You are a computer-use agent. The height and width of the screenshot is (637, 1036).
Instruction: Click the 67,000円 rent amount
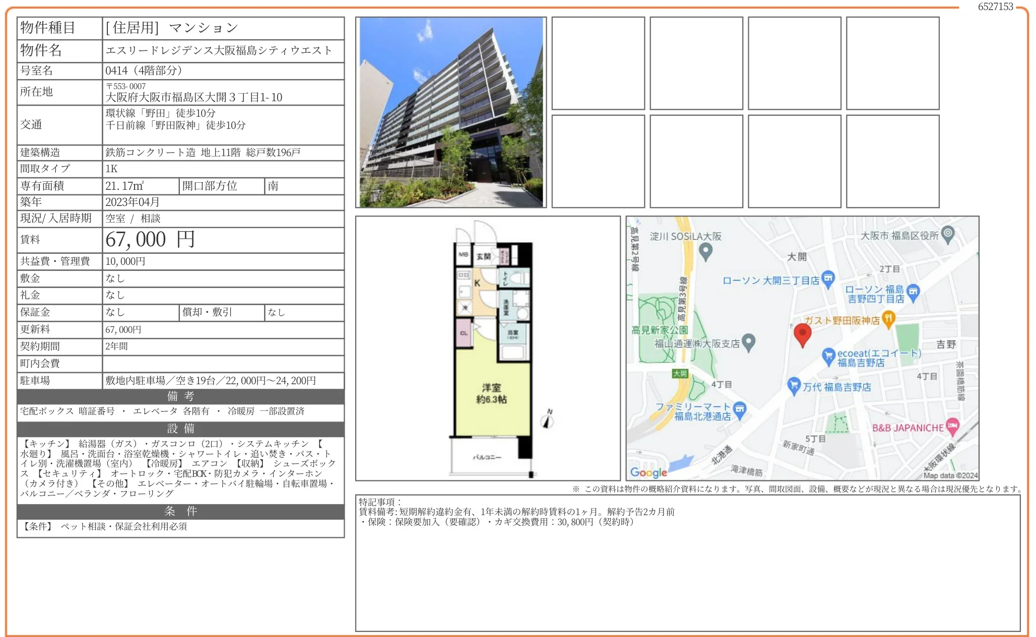150,240
